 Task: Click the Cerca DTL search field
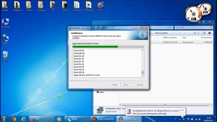pyautogui.click(x=194, y=27)
